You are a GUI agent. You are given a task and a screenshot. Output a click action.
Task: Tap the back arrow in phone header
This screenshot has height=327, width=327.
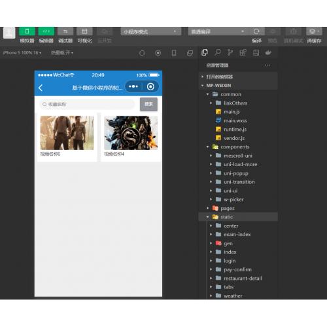point(41,88)
